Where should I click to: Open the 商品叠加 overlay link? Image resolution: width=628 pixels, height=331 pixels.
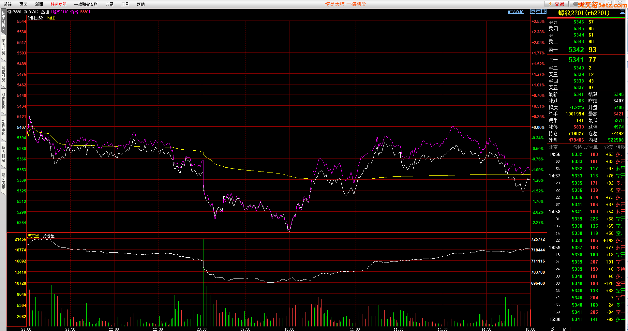coord(516,12)
